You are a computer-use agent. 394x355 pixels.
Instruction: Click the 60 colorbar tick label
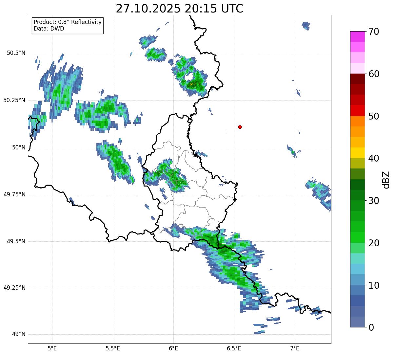374,74
